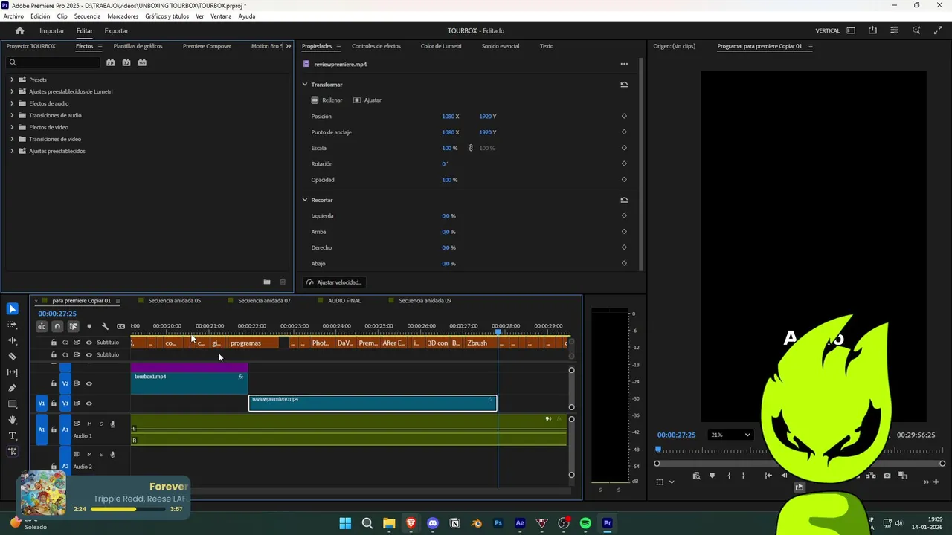Expand Ajustes preestablecidos de Lumetri folder
Viewport: 952px width, 535px height.
pyautogui.click(x=12, y=91)
